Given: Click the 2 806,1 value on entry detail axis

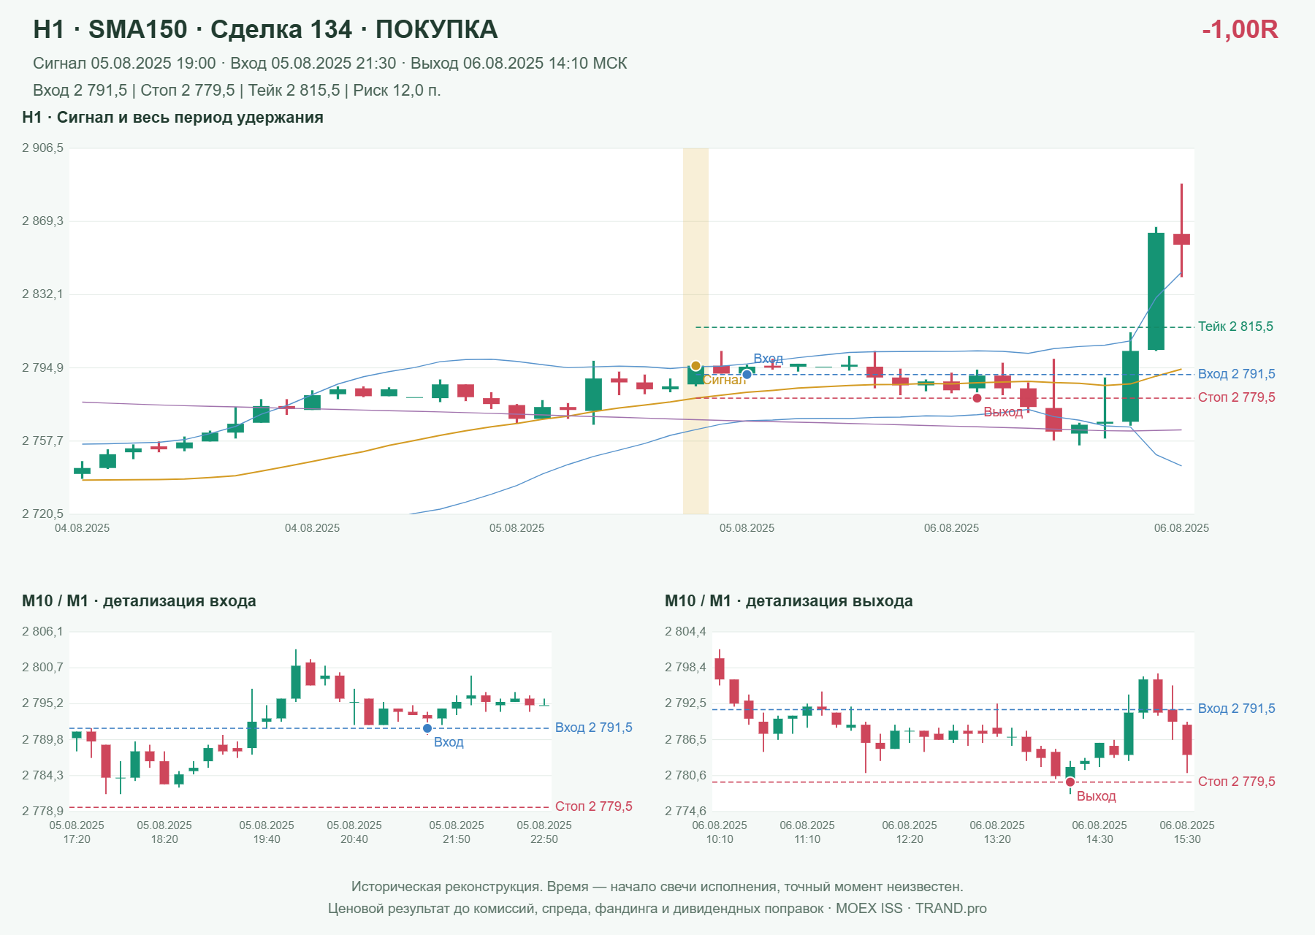Looking at the screenshot, I should click(42, 632).
